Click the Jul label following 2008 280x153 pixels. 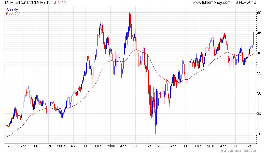tap(135, 146)
